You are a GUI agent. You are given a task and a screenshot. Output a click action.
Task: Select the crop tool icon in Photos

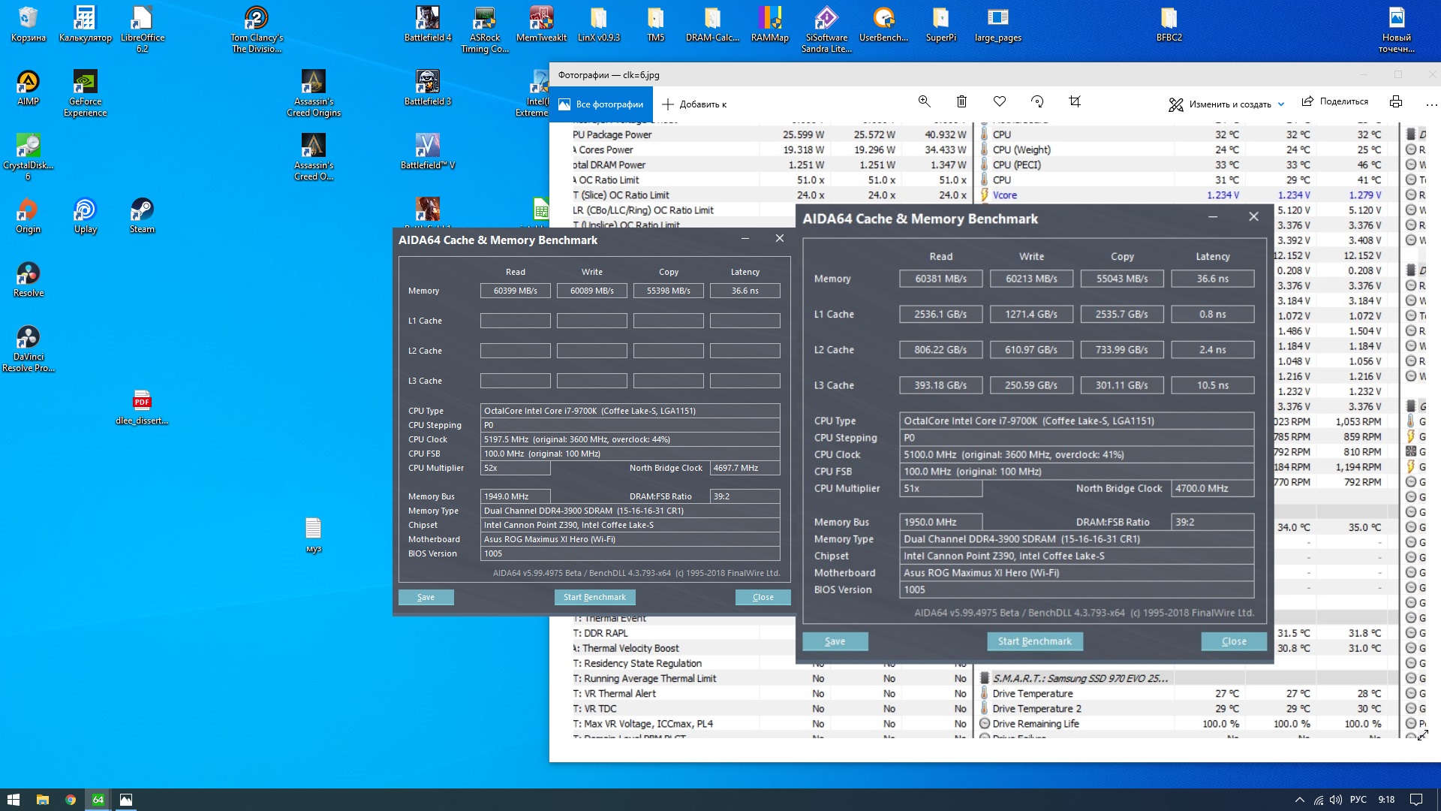pos(1075,102)
